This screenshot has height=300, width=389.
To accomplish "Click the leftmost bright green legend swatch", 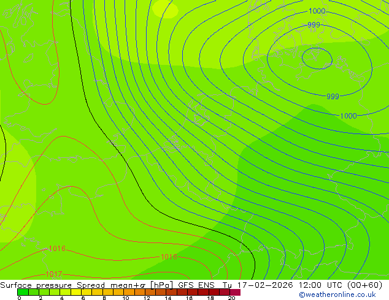I will [x=23, y=292].
